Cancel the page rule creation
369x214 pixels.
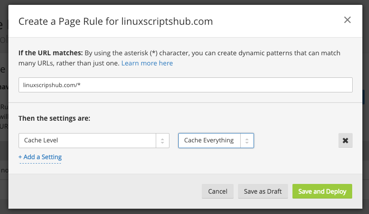pos(217,191)
